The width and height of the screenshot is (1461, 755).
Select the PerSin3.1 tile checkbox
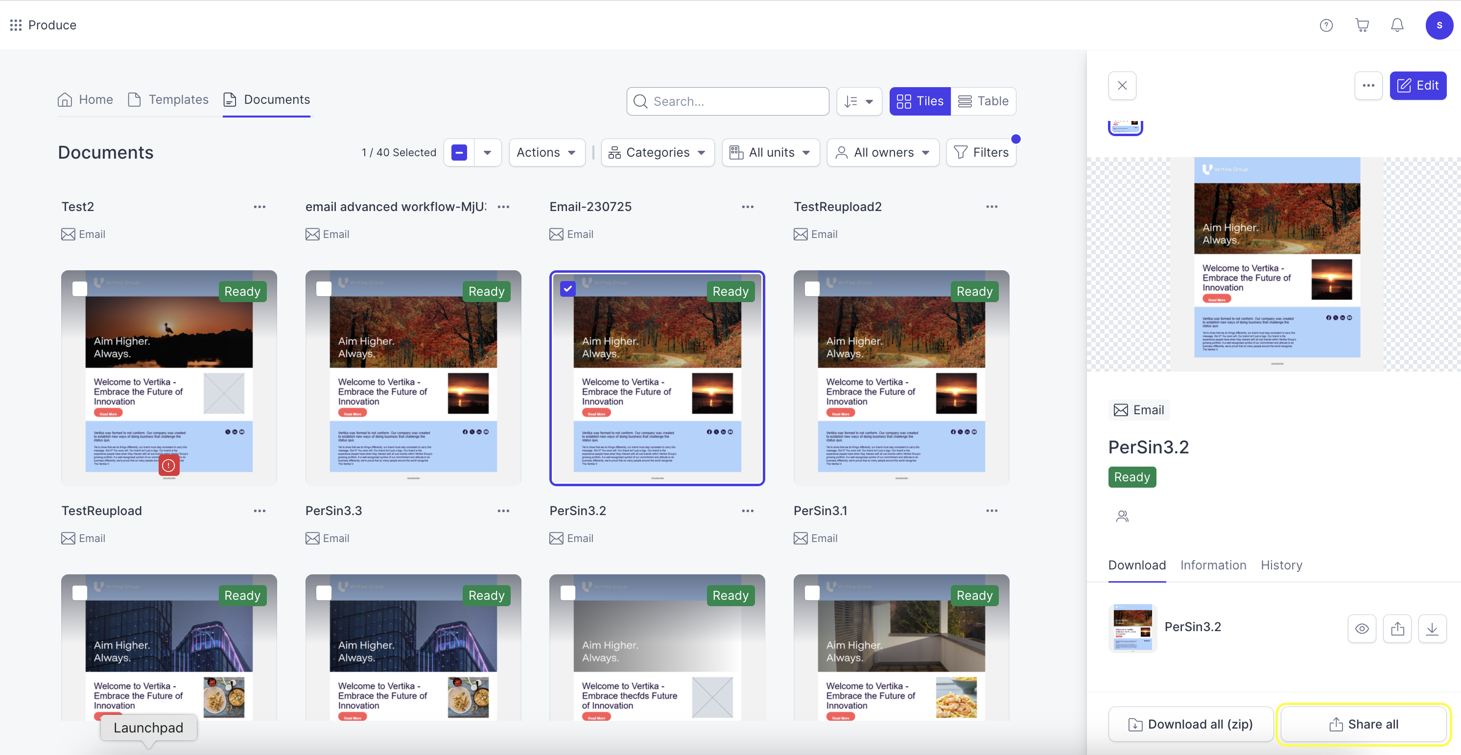pyautogui.click(x=812, y=289)
